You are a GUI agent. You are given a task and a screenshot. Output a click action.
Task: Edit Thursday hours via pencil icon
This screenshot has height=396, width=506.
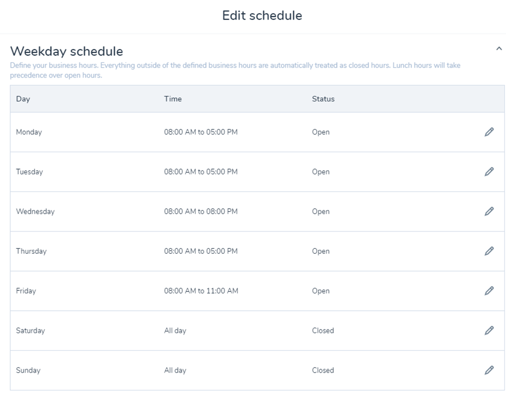click(489, 251)
